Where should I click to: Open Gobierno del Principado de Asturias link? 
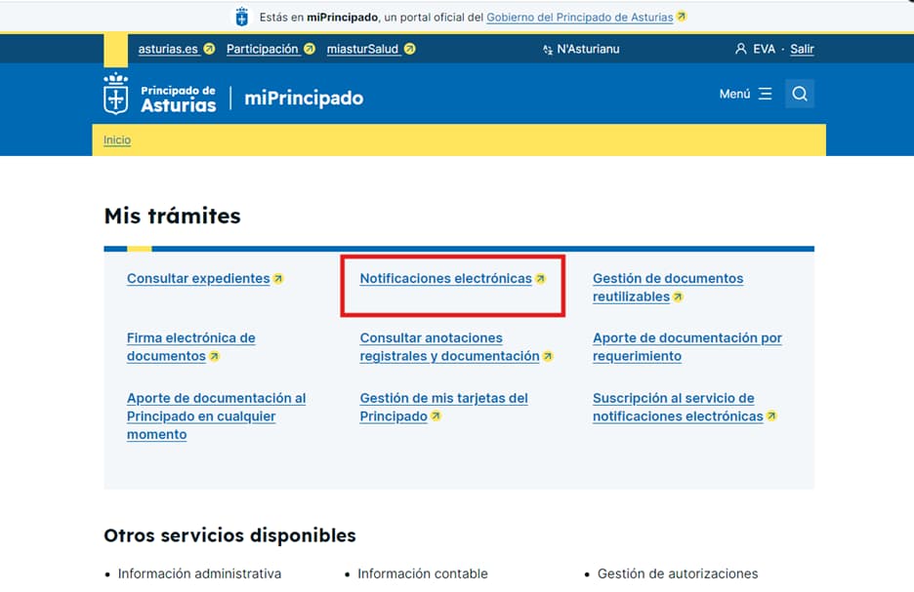579,18
